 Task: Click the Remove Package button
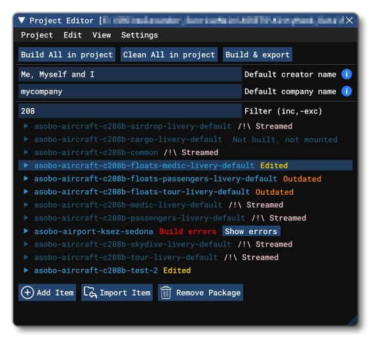click(x=201, y=292)
